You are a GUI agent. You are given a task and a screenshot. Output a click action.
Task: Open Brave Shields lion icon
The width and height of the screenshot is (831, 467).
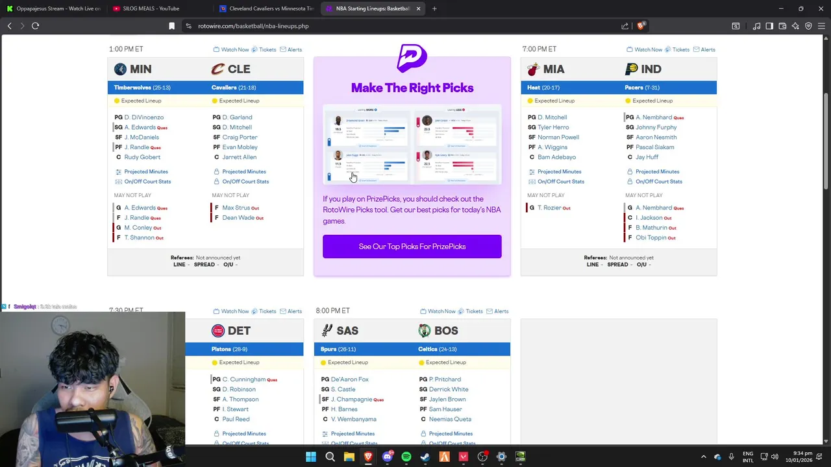[641, 26]
